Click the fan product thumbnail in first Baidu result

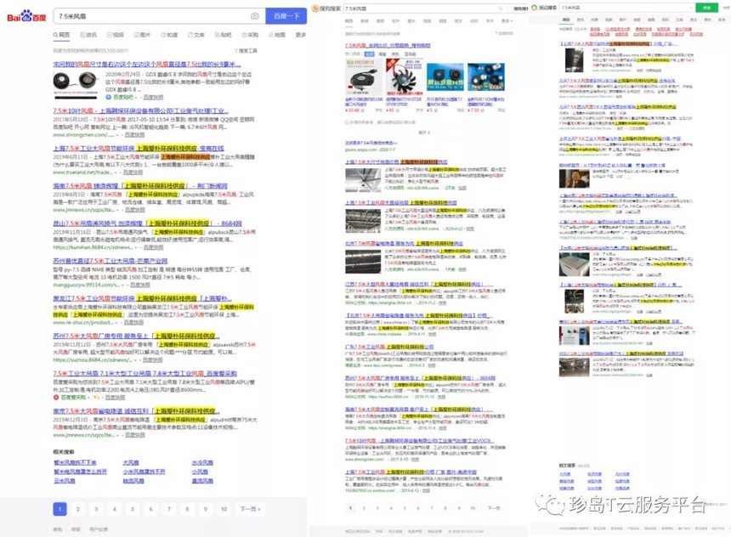pos(76,85)
